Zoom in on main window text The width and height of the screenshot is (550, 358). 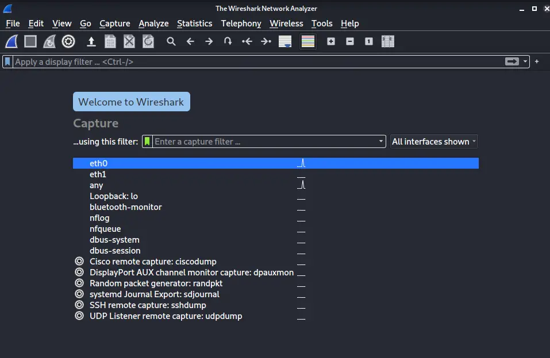[331, 41]
